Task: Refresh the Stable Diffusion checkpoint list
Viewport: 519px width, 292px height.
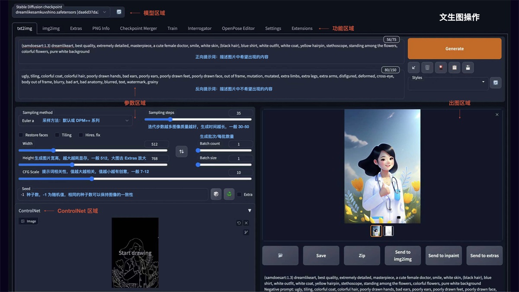Action: [x=118, y=12]
